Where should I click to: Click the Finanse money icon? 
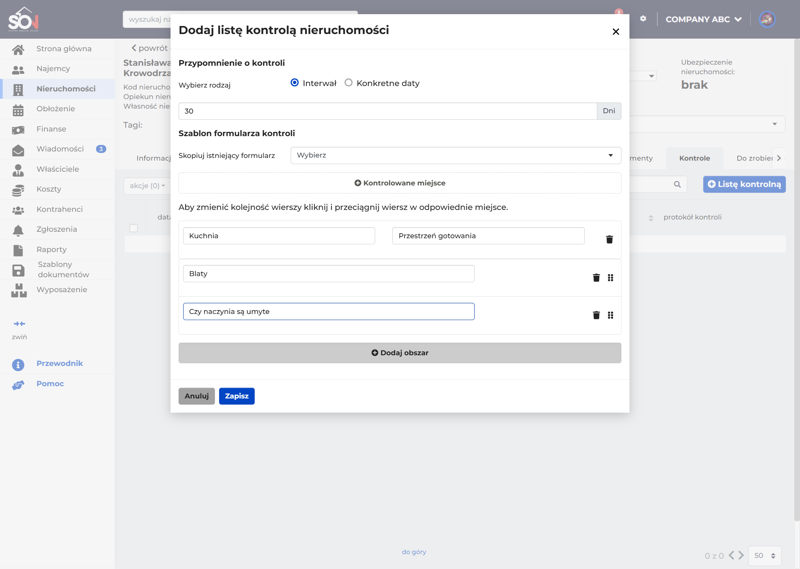(x=18, y=129)
